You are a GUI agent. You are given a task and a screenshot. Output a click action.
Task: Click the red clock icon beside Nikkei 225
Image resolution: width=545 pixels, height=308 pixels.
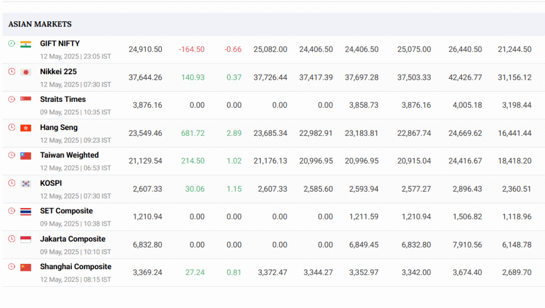pyautogui.click(x=12, y=72)
